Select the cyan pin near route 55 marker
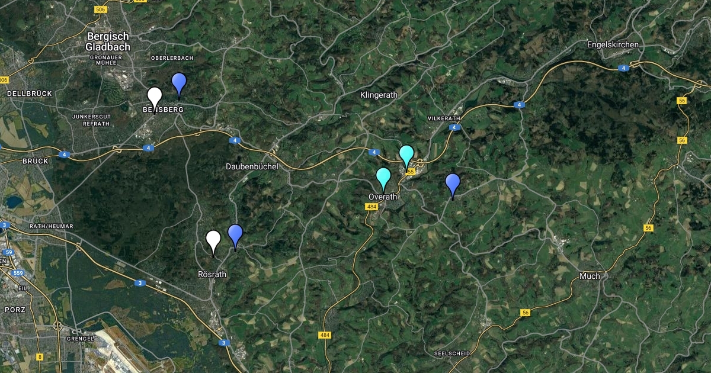 click(x=406, y=157)
